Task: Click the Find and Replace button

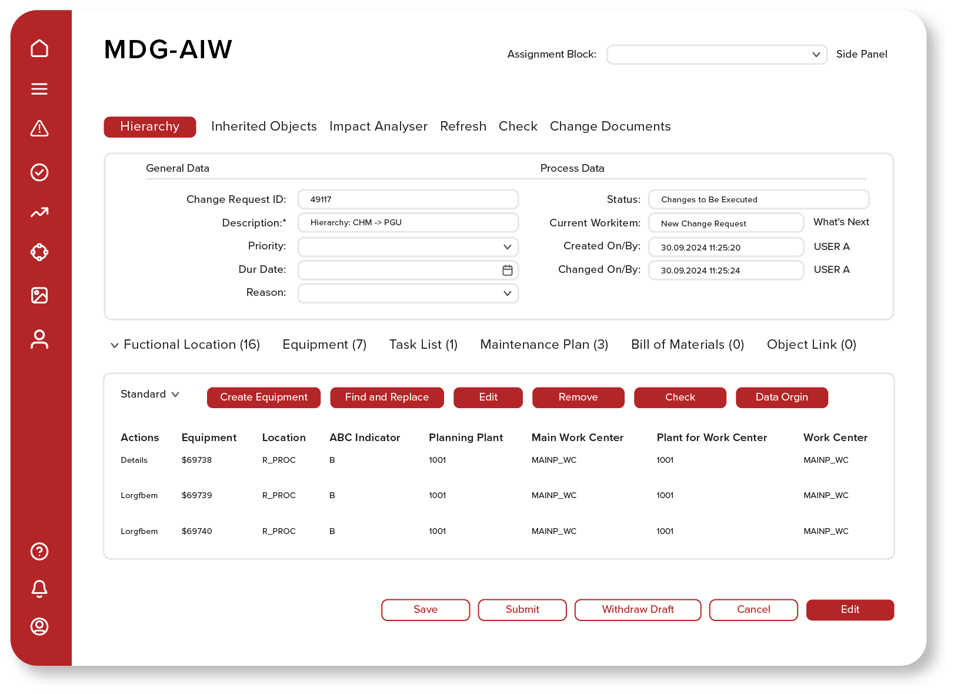Action: click(x=386, y=397)
